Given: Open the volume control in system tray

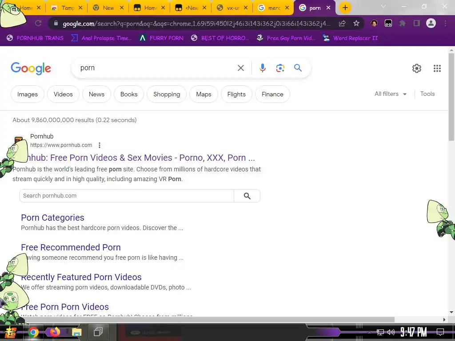Looking at the screenshot, I should pyautogui.click(x=391, y=332).
